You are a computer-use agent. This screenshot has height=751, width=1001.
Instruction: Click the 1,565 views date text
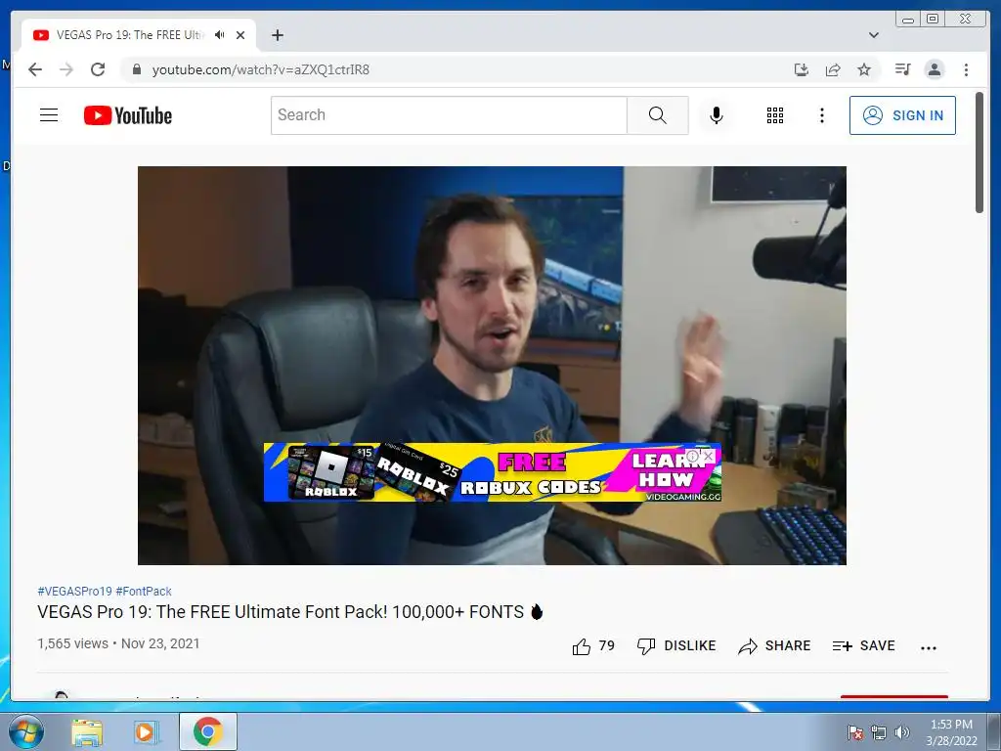pyautogui.click(x=118, y=643)
